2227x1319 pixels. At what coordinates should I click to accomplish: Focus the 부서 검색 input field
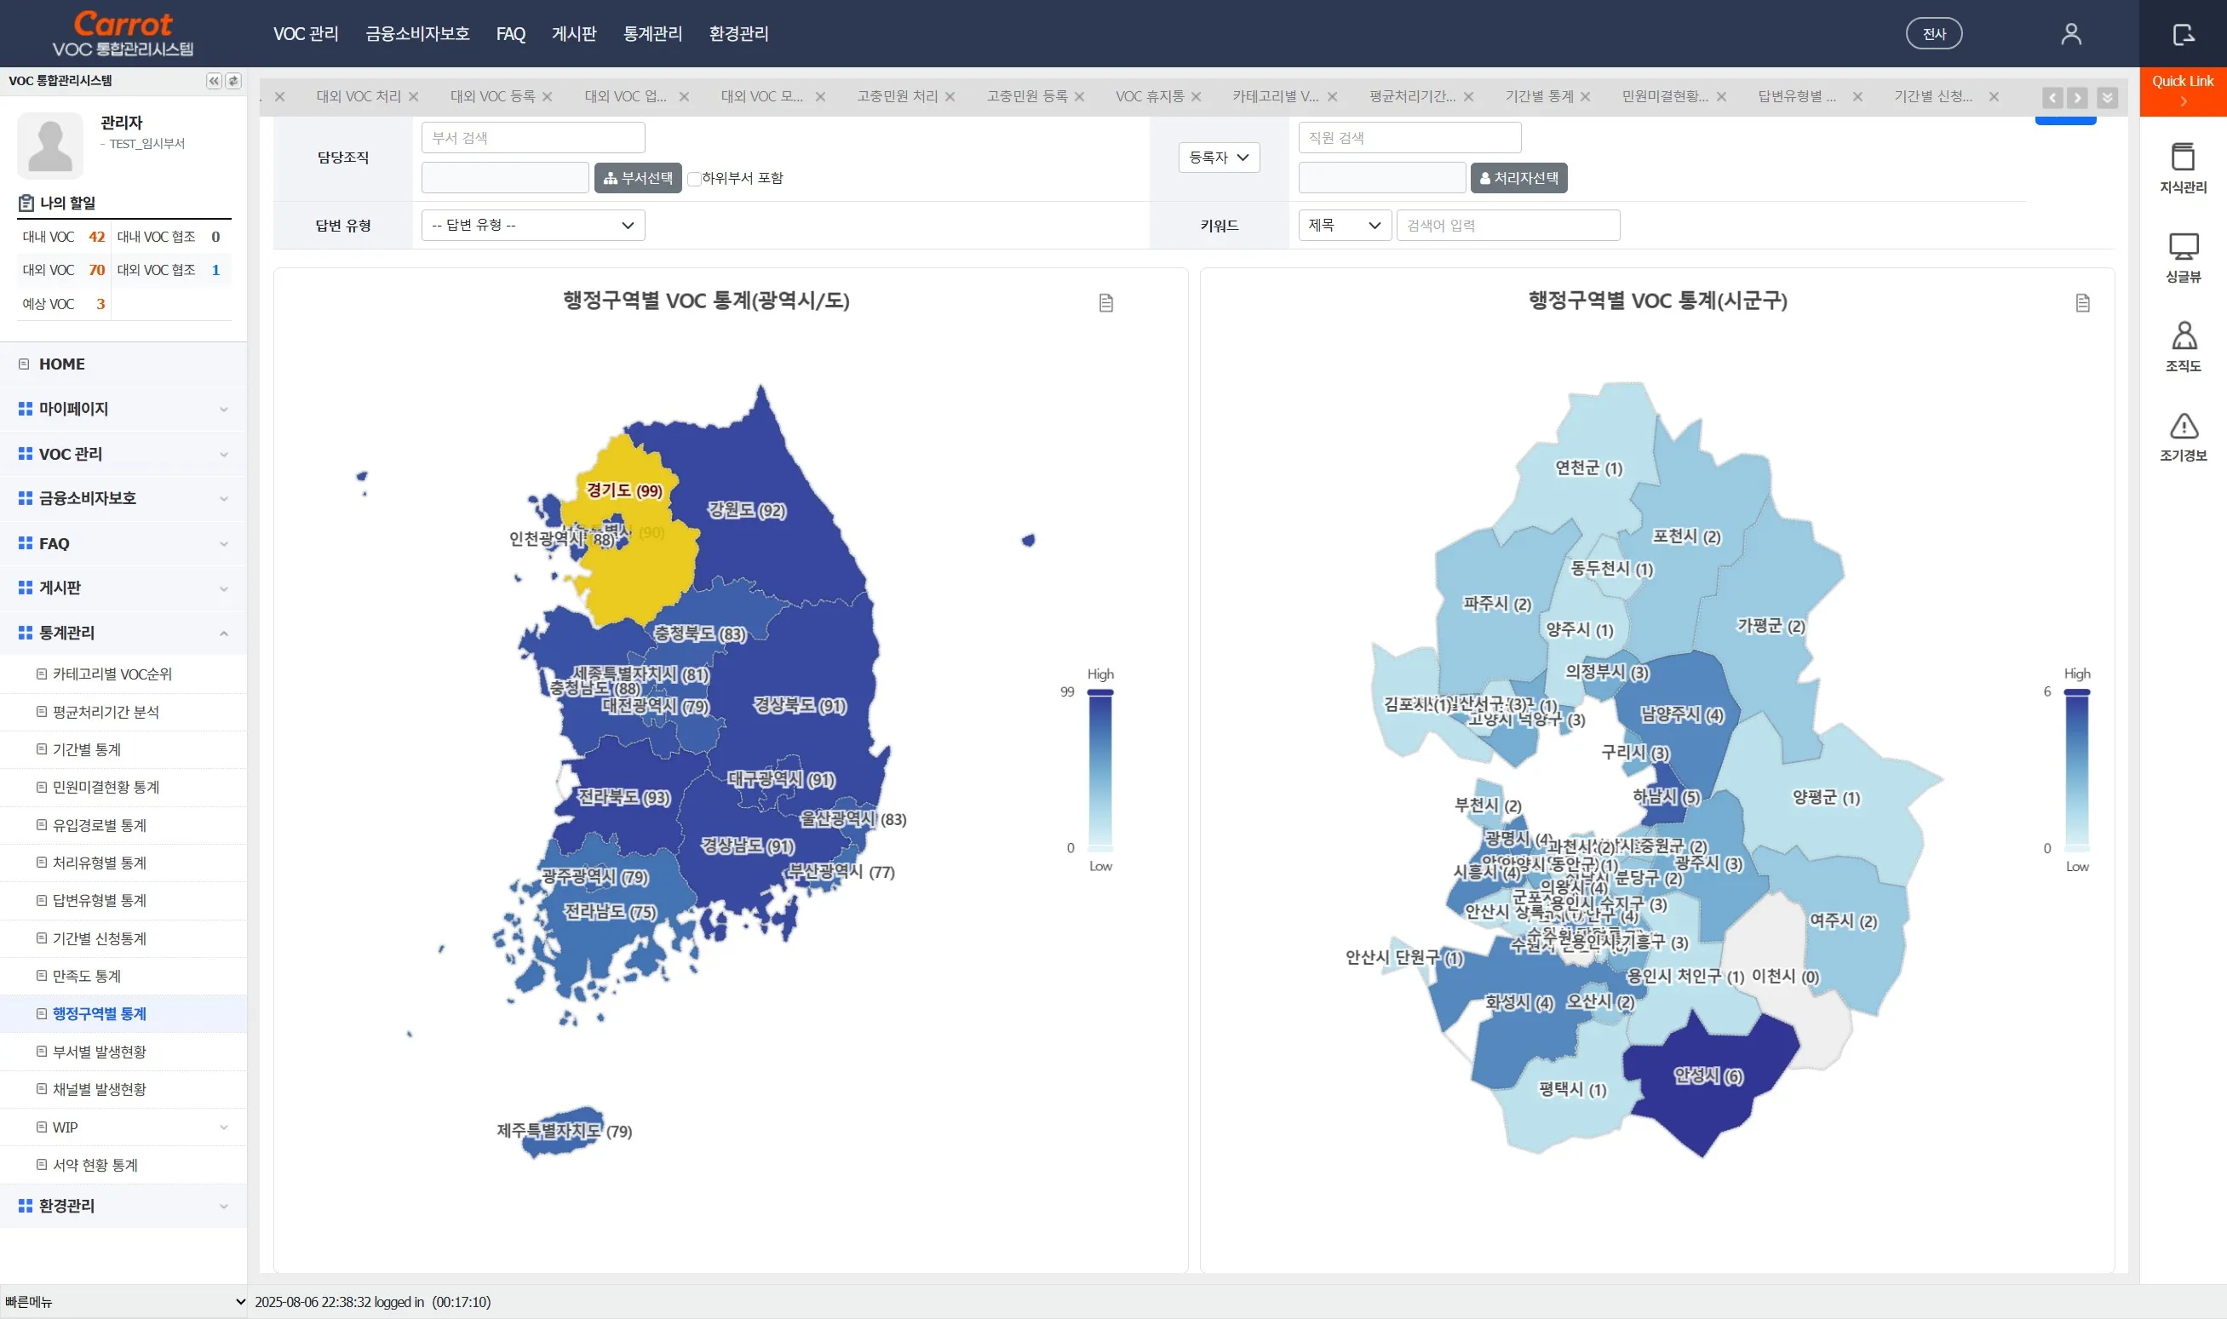(x=533, y=138)
